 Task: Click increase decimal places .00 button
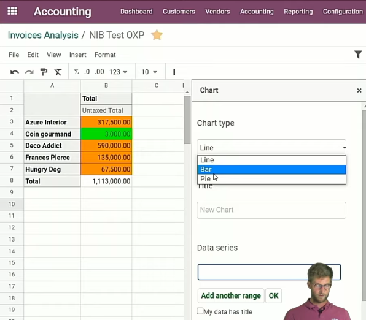[99, 72]
